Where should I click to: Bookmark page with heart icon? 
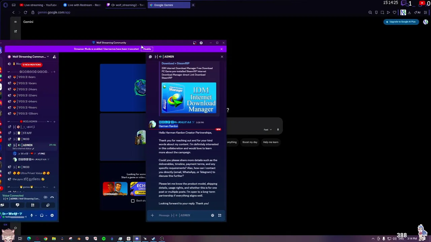point(394,12)
